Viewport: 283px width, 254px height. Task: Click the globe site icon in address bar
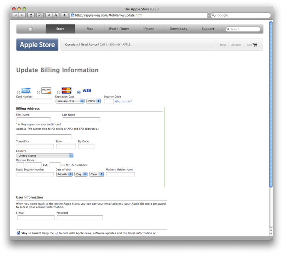[x=73, y=15]
